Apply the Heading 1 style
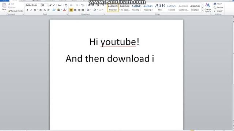This screenshot has height=131, width=234. pyautogui.click(x=136, y=8)
